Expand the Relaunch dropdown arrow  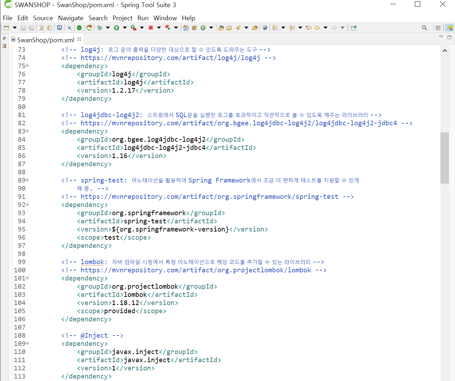point(176,28)
